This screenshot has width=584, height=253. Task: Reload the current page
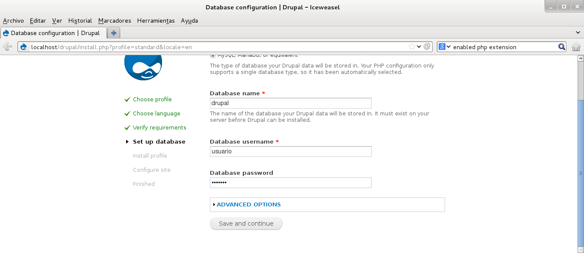[x=426, y=47]
